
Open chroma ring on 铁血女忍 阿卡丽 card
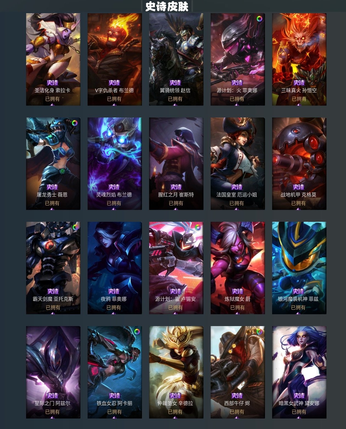(136, 331)
